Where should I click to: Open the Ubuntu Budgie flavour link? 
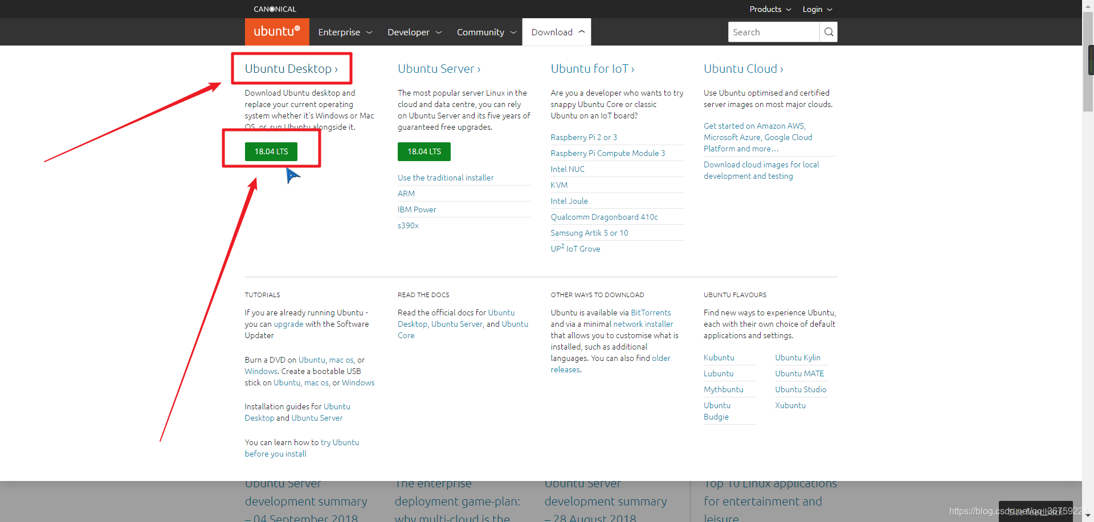tap(717, 411)
